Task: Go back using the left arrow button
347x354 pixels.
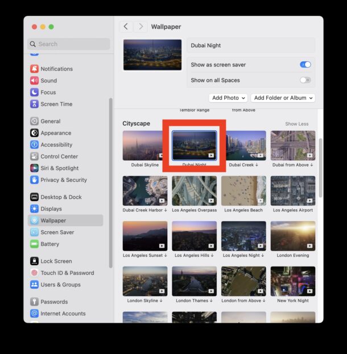Action: (126, 27)
